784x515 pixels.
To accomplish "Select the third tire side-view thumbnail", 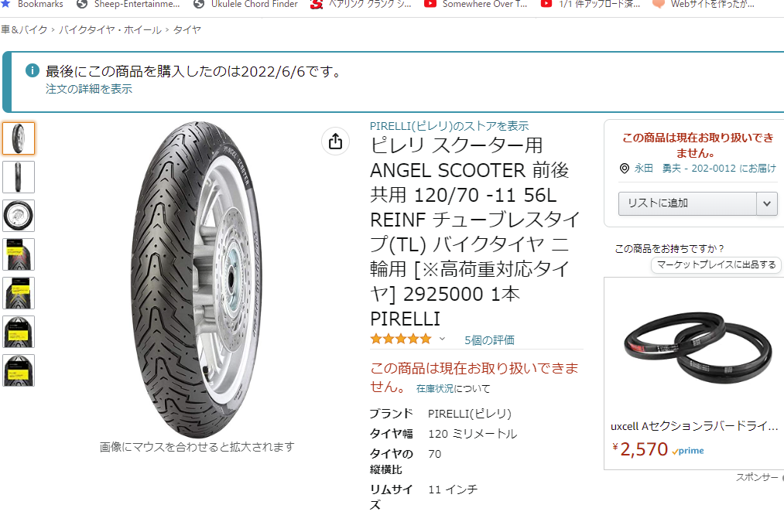I will tap(19, 216).
